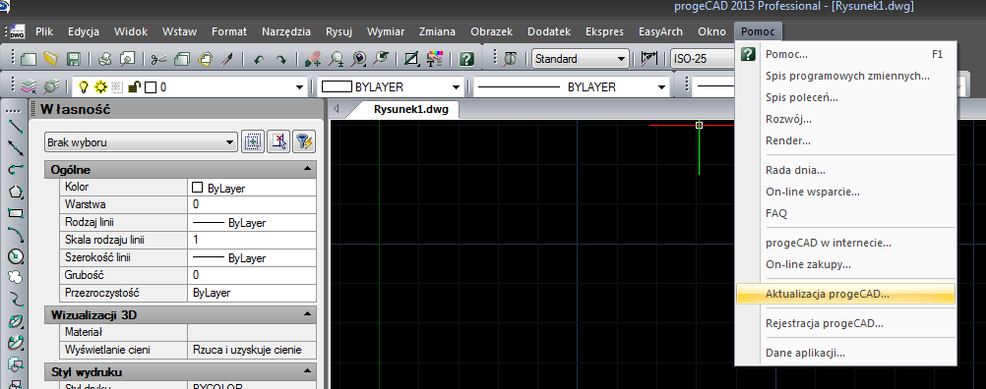986x389 pixels.
Task: Select the match properties brush icon
Action: 228,59
